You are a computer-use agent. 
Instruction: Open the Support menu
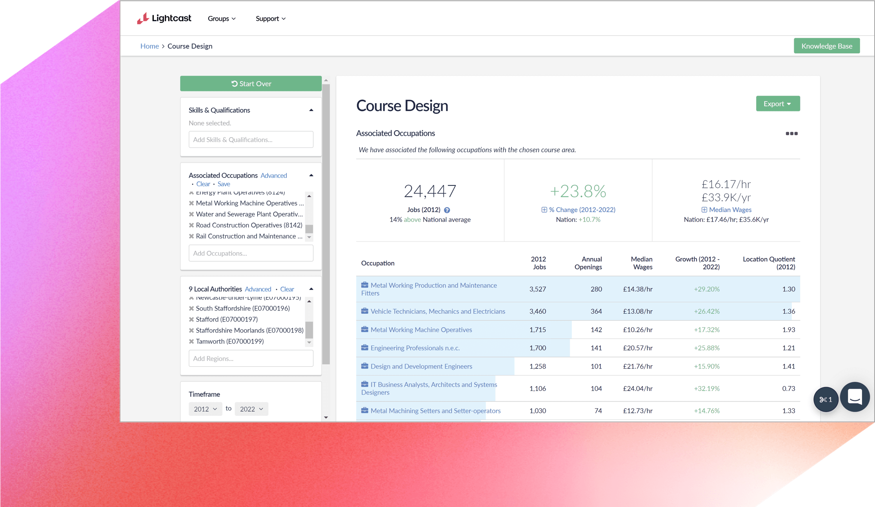[x=270, y=18]
